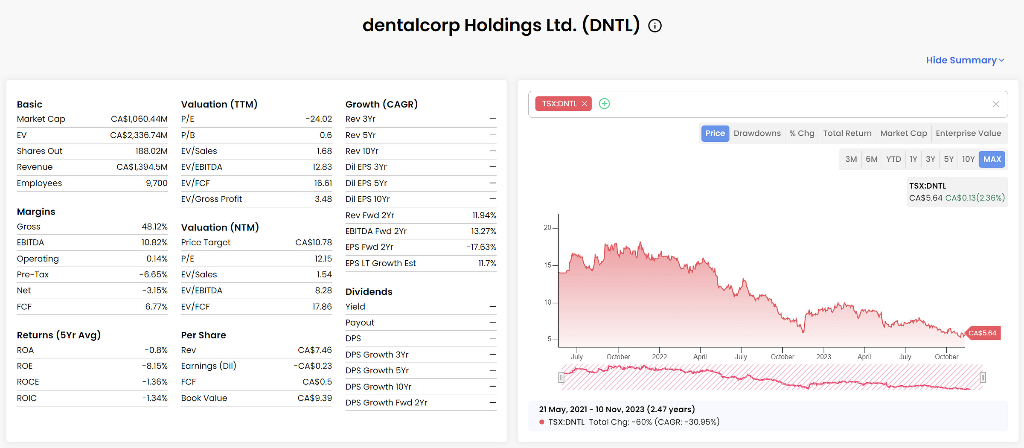Viewport: 1024px width, 448px height.
Task: Grab the right range slider handle
Action: coord(983,378)
